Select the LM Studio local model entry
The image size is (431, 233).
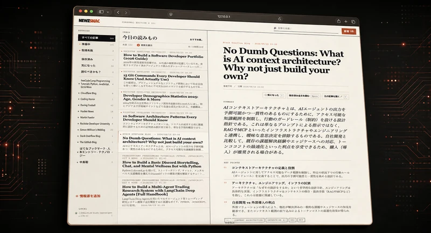[94, 214]
